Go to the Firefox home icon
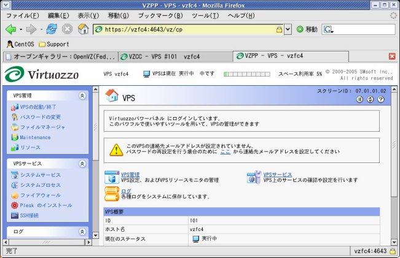 pyautogui.click(x=83, y=29)
